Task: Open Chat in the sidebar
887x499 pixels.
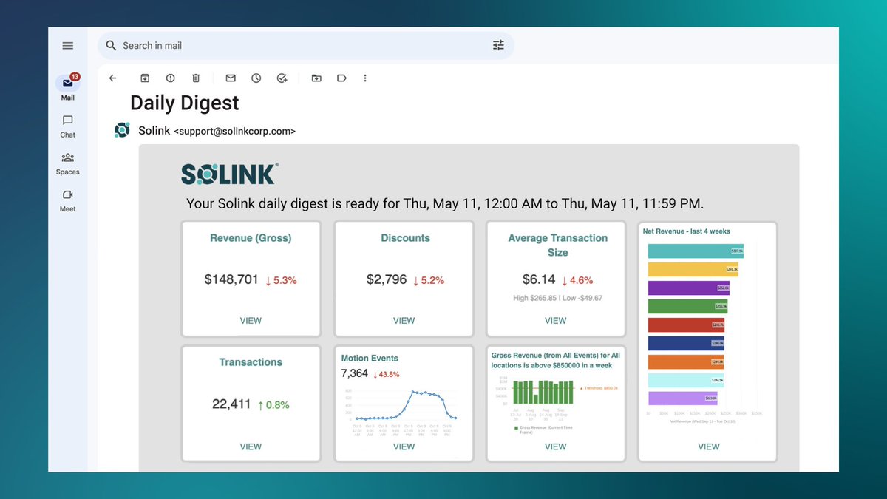Action: click(x=67, y=126)
